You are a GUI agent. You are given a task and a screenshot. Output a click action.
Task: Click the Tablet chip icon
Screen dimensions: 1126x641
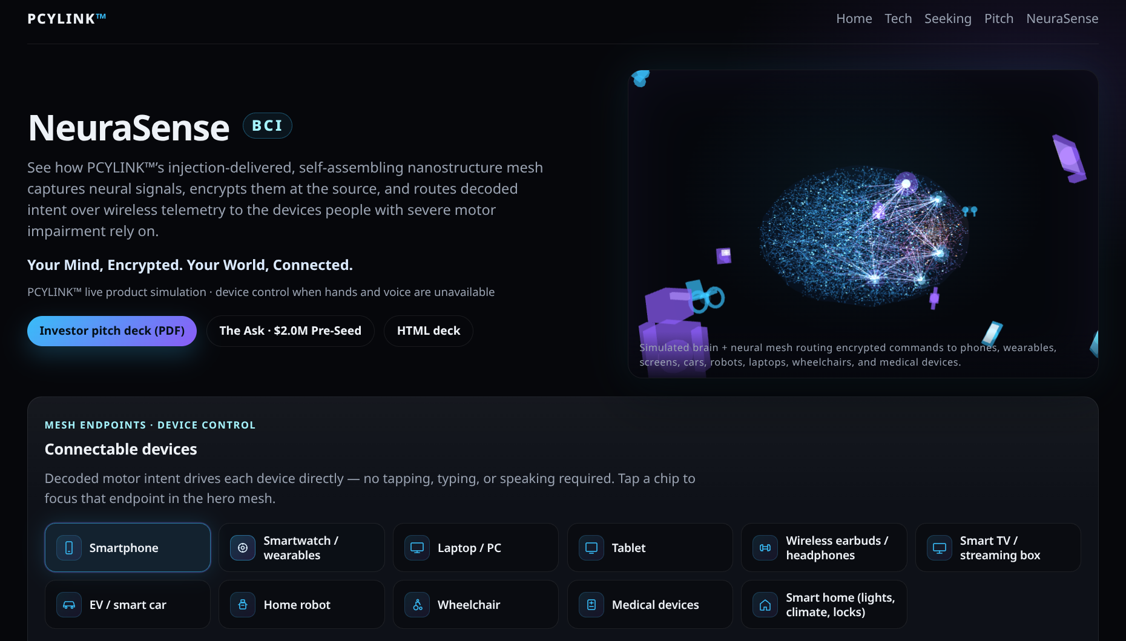(591, 548)
